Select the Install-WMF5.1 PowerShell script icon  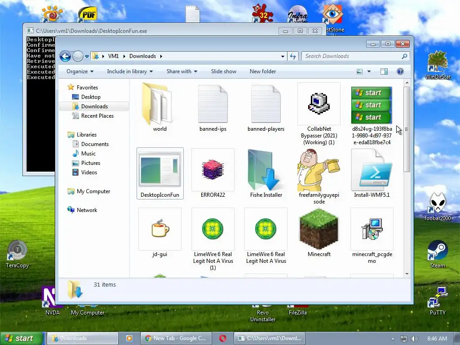click(x=372, y=169)
